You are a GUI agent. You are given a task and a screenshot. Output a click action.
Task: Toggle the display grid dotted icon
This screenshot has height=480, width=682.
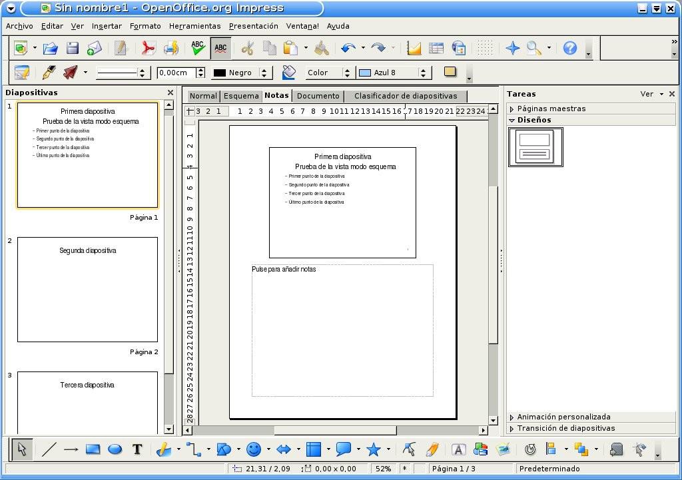pos(485,48)
